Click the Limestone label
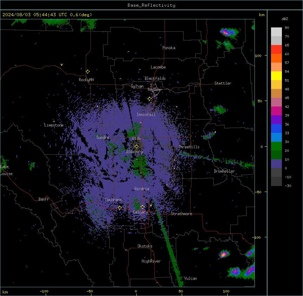Screen dimensions: 303x296 (54, 125)
